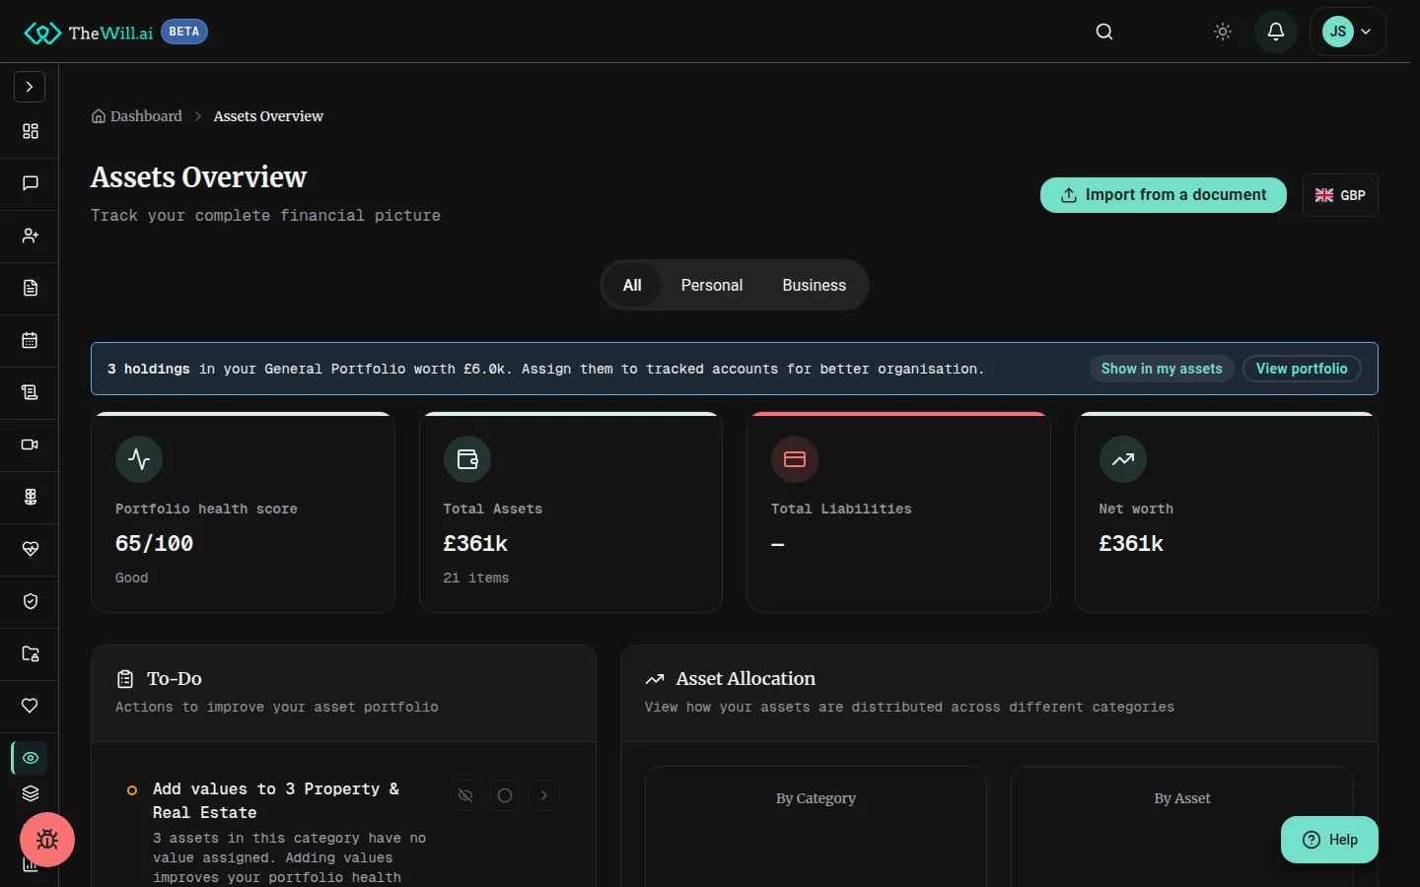Screen dimensions: 1420x887
Task: Click the Total Assets card
Action: 571,512
